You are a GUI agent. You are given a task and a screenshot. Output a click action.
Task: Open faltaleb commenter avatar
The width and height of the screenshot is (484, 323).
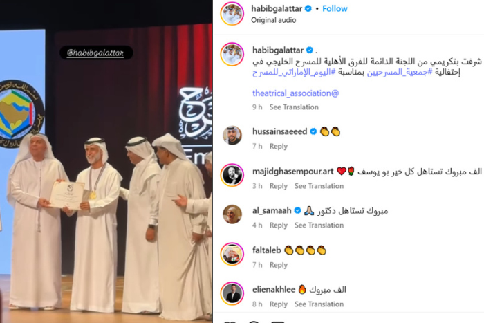[x=232, y=254]
